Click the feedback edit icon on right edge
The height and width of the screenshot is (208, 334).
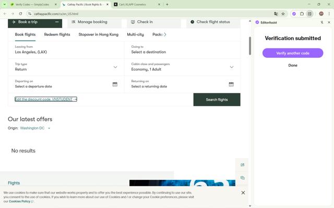pyautogui.click(x=242, y=165)
